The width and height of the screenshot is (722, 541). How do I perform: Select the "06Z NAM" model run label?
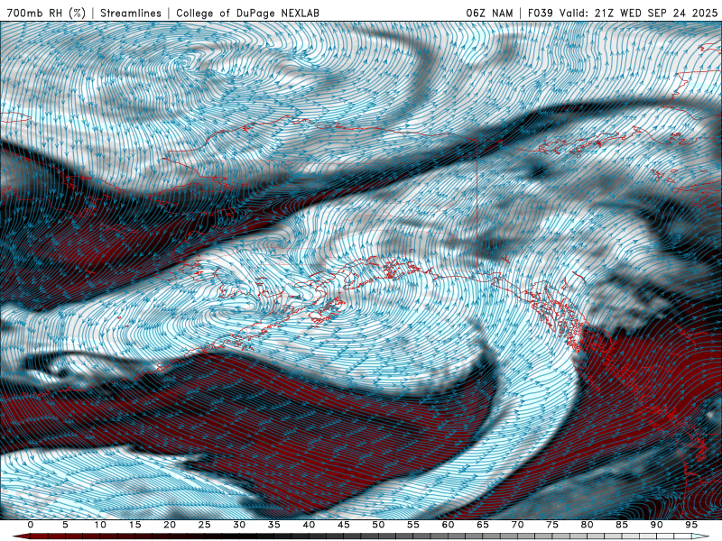(x=489, y=14)
